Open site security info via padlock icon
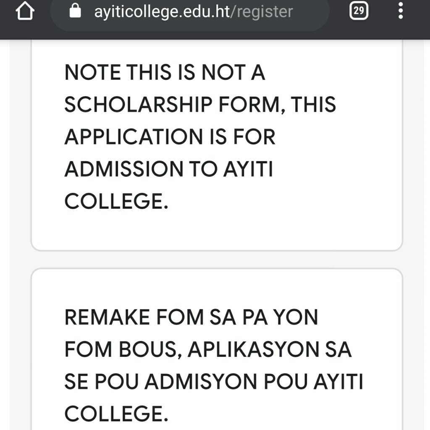 point(75,12)
